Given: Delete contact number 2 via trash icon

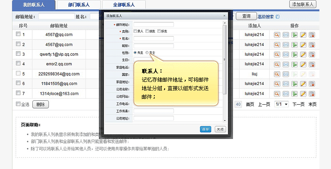Looking at the screenshot, I should click(312, 45).
